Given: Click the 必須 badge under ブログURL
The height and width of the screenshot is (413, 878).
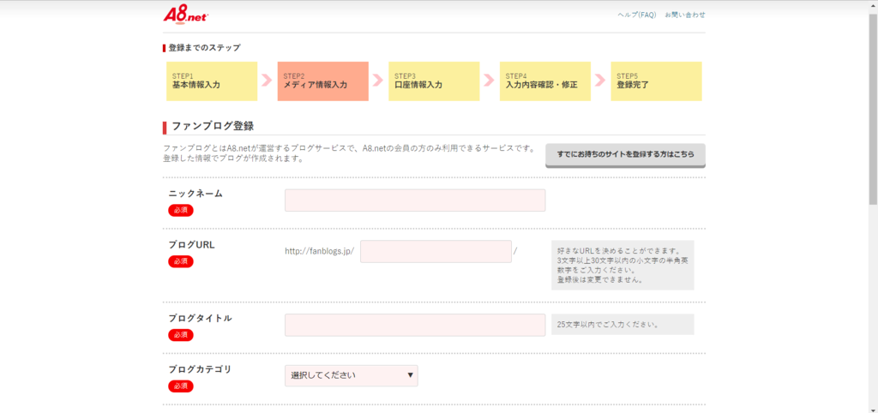Looking at the screenshot, I should pyautogui.click(x=181, y=261).
